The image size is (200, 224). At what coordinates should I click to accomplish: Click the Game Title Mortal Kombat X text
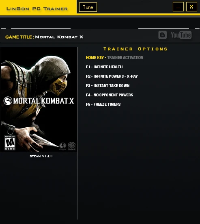point(44,37)
